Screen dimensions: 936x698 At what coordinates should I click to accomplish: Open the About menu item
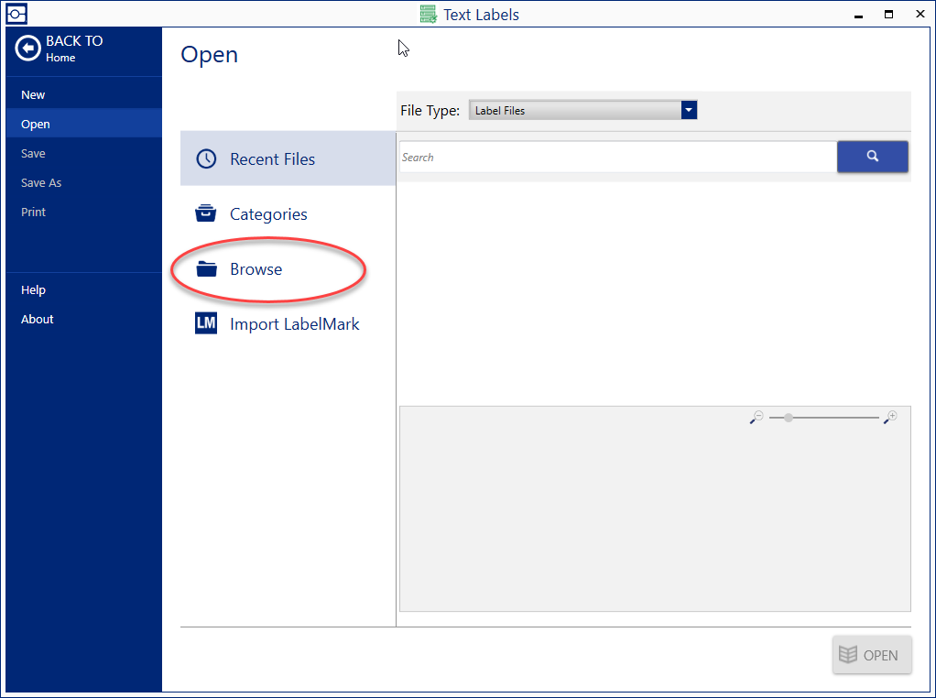point(37,319)
